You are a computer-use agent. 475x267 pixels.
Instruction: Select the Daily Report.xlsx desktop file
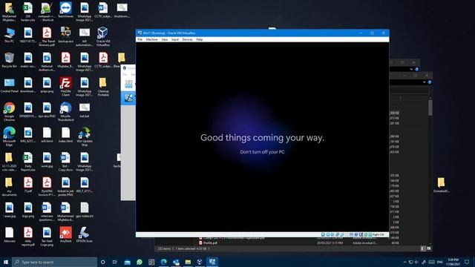point(28,162)
